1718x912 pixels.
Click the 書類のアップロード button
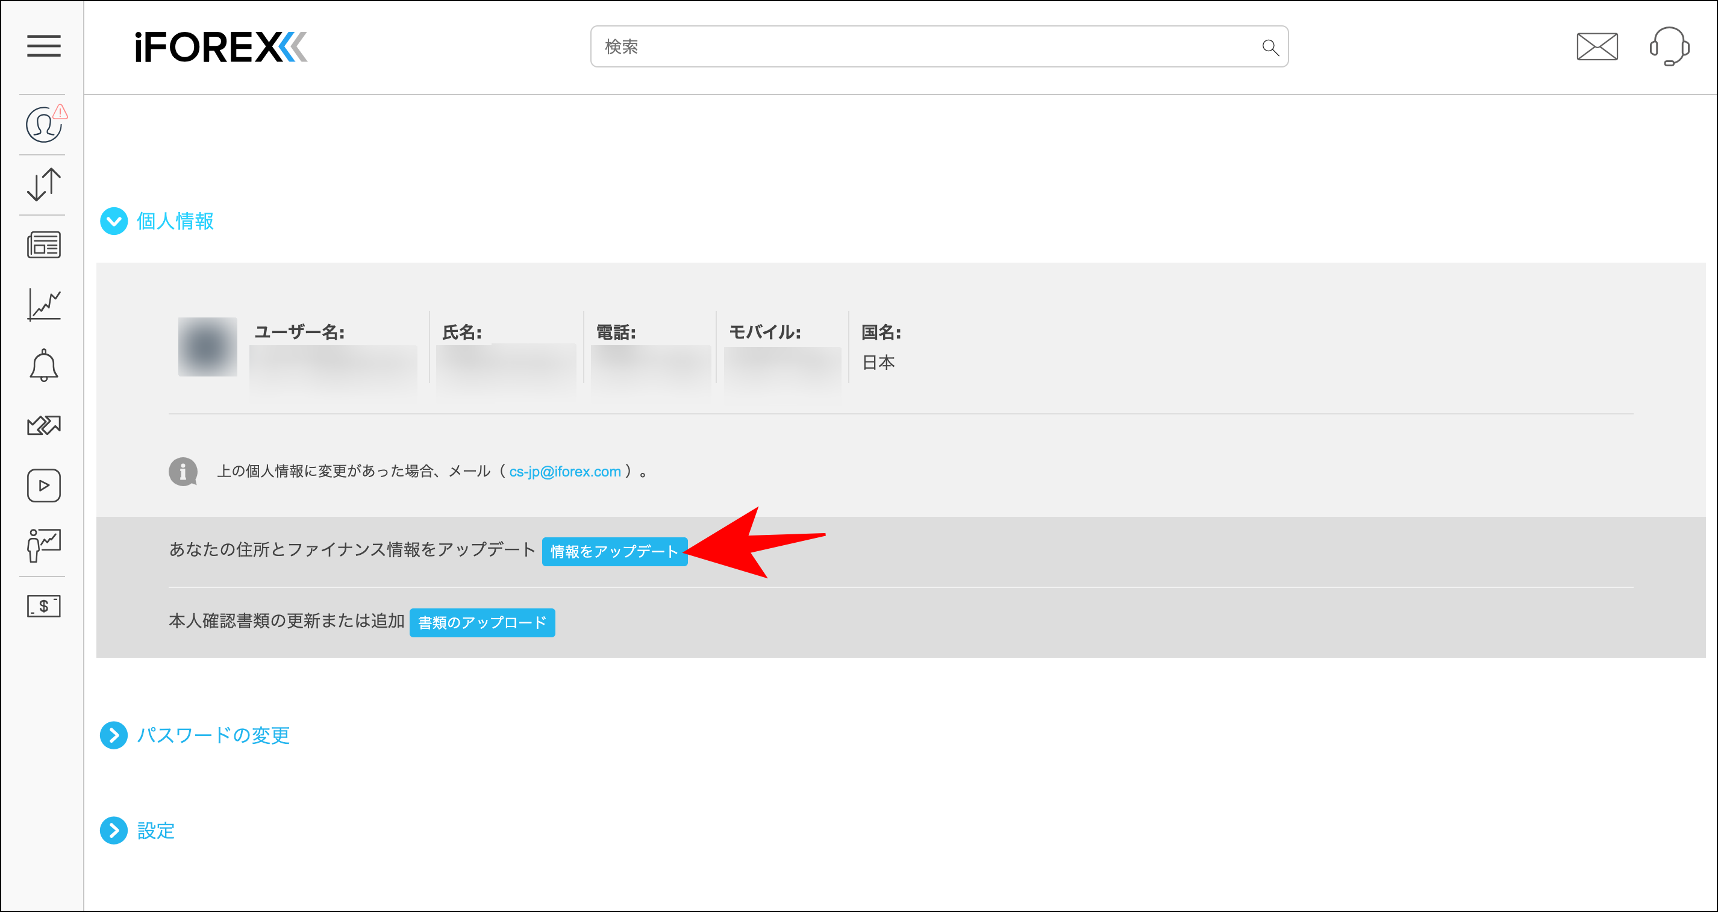tap(482, 622)
